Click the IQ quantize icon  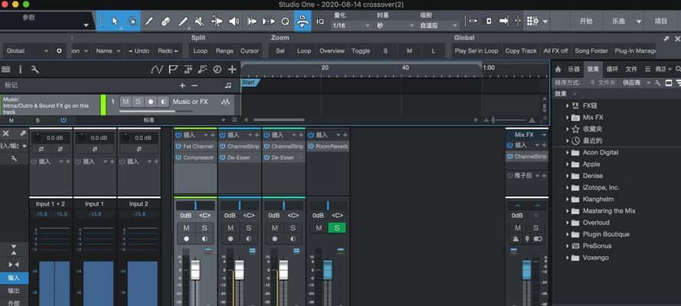(x=320, y=21)
